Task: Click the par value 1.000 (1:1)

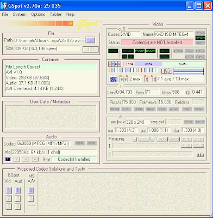Action: (159, 130)
